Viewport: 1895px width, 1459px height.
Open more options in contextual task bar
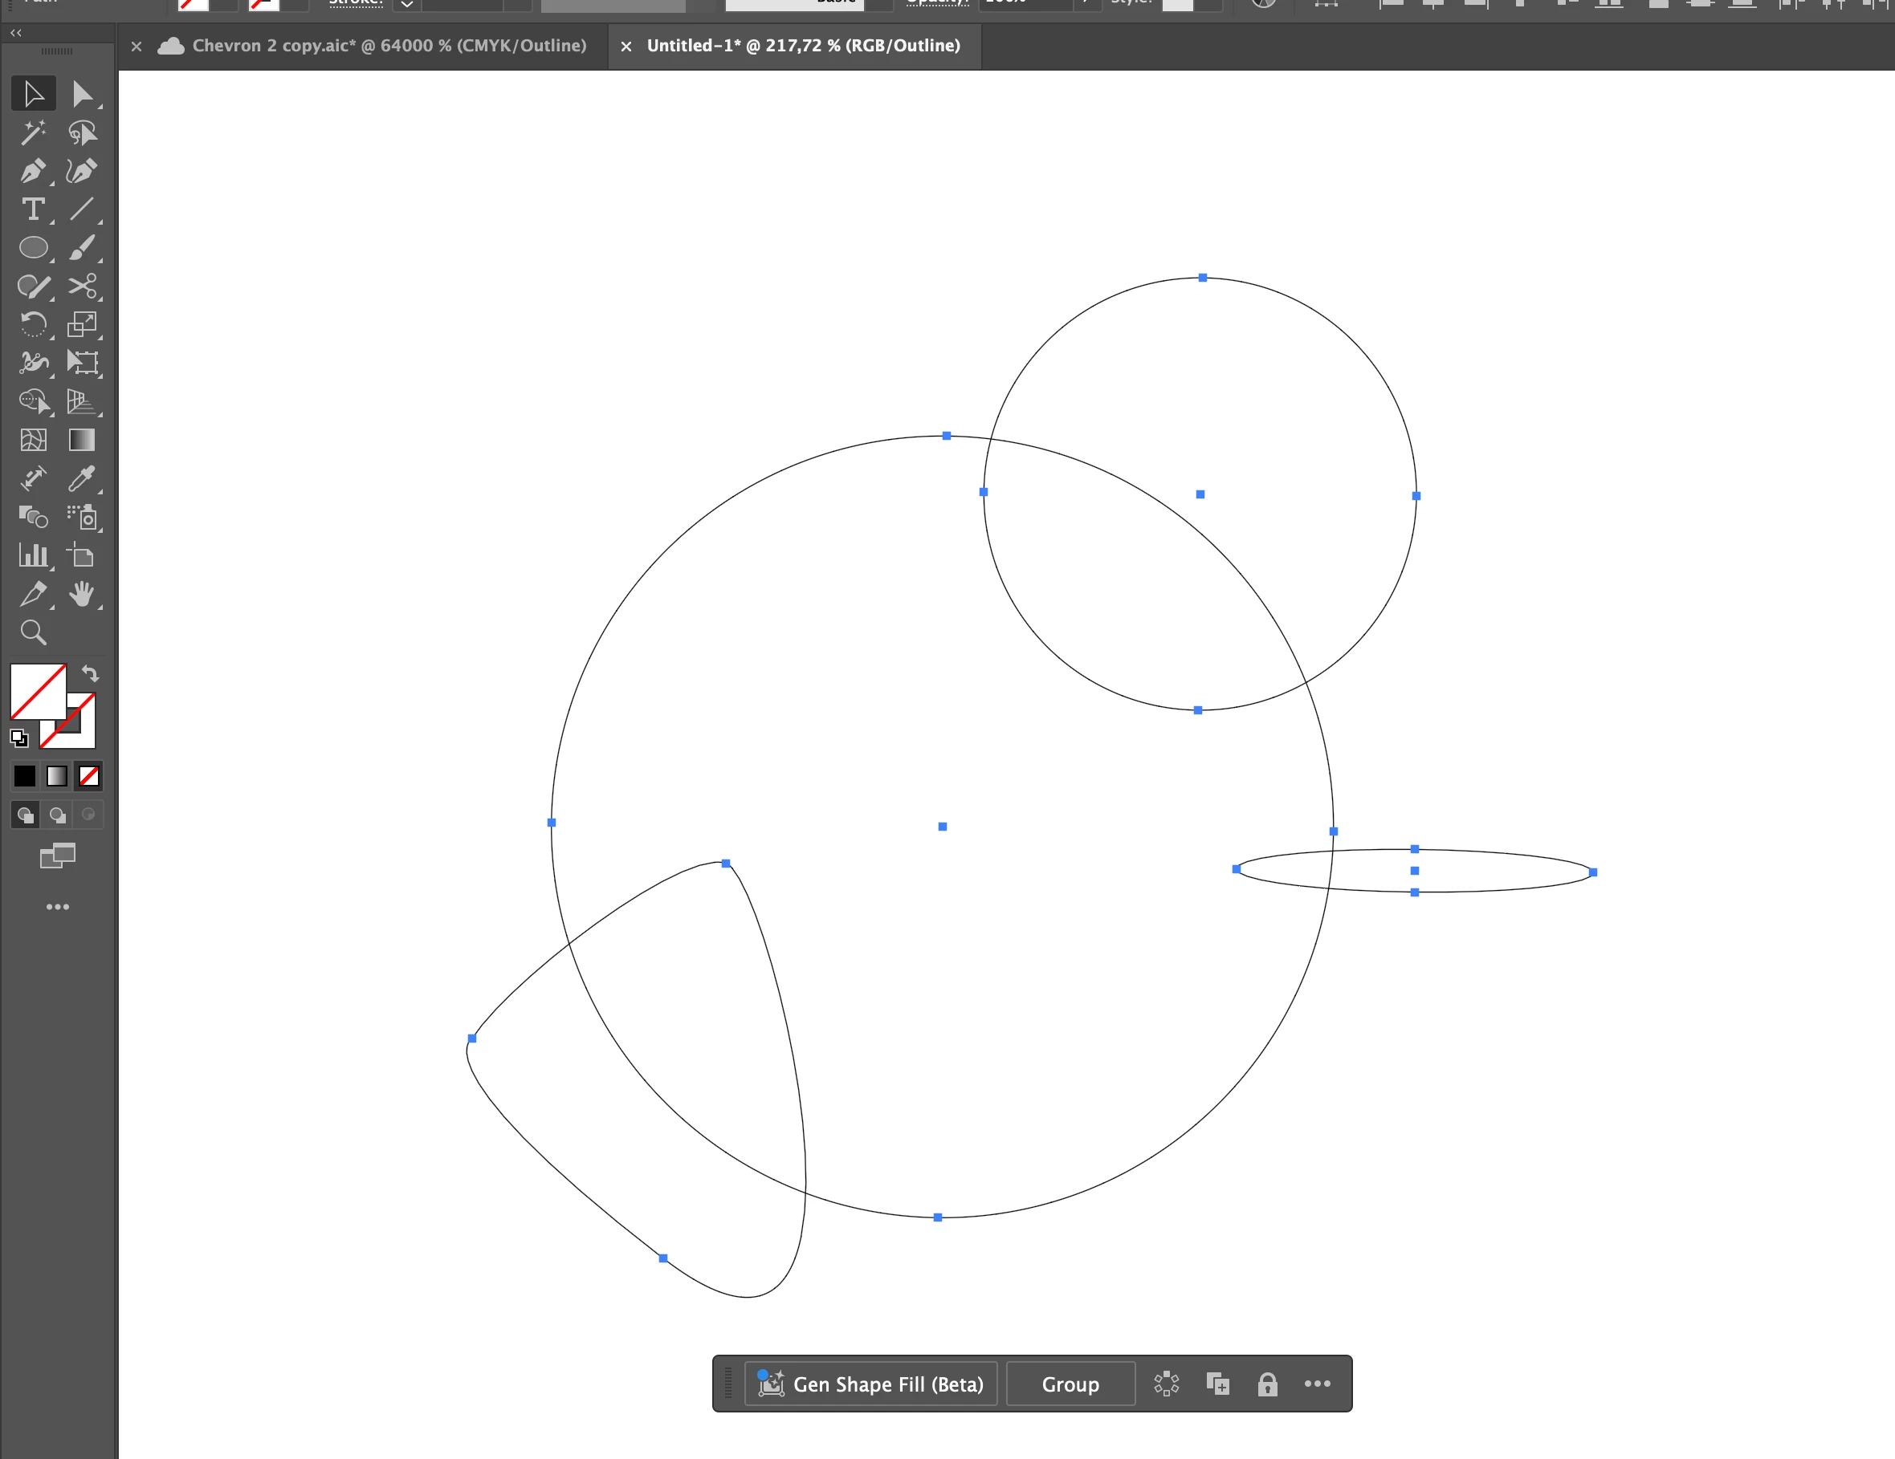(x=1317, y=1384)
